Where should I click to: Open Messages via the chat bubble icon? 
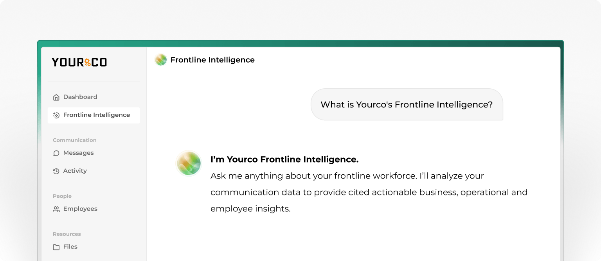pos(56,153)
